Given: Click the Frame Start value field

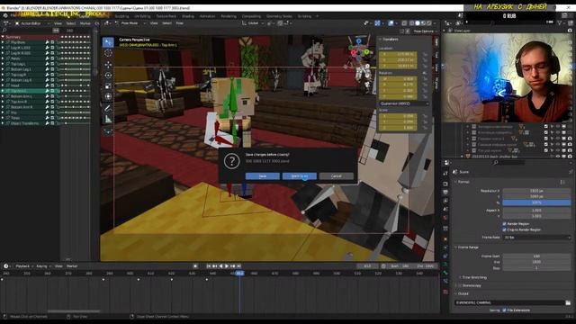Looking at the screenshot, I should click(536, 256).
